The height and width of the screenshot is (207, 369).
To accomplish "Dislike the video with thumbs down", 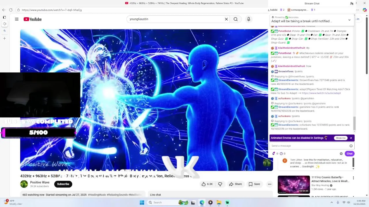I will tap(220, 184).
